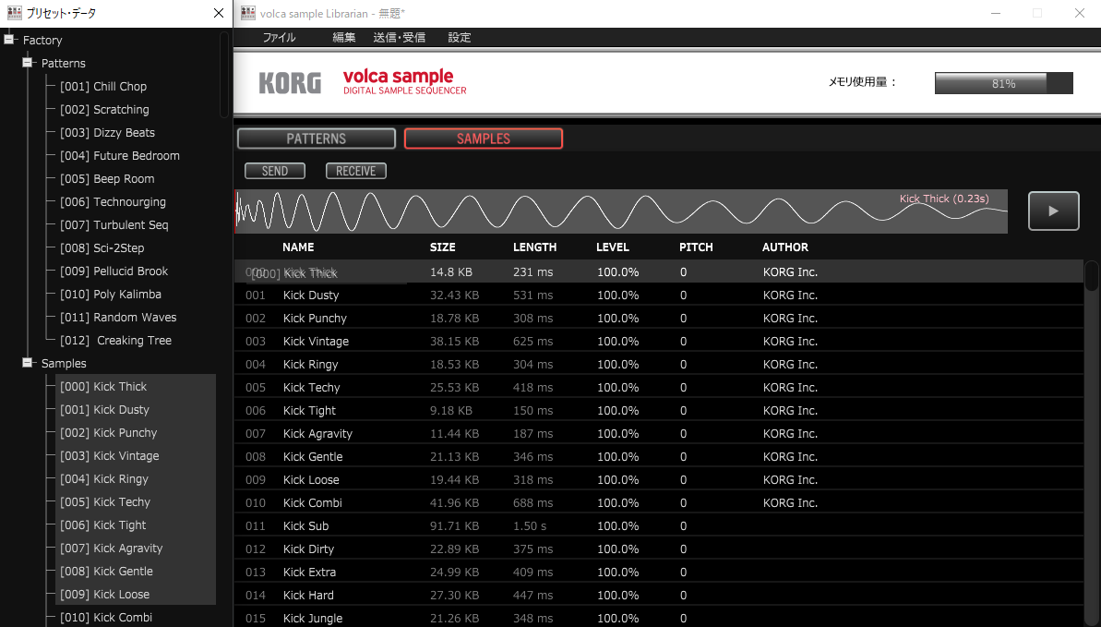The image size is (1101, 627).
Task: Select sample row 015 Kick Jungle
Action: [x=659, y=618]
